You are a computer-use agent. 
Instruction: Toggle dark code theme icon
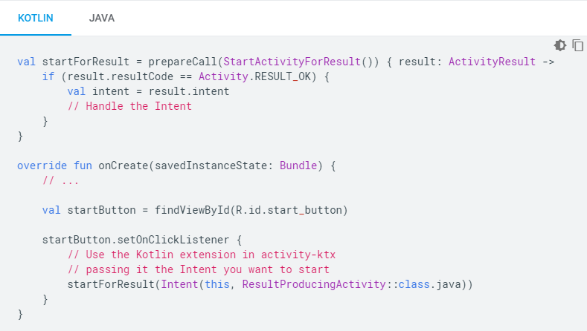click(560, 45)
